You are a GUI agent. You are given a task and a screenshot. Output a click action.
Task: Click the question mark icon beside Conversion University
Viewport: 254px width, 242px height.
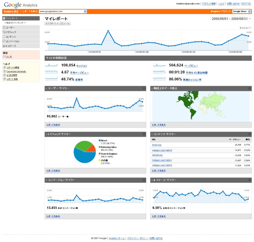4,72
